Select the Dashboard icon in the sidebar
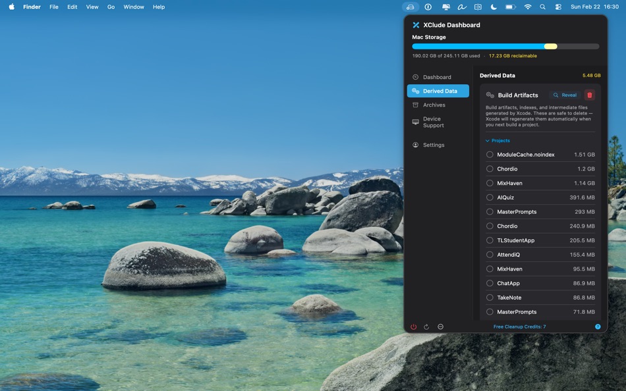The height and width of the screenshot is (391, 626). click(x=415, y=77)
